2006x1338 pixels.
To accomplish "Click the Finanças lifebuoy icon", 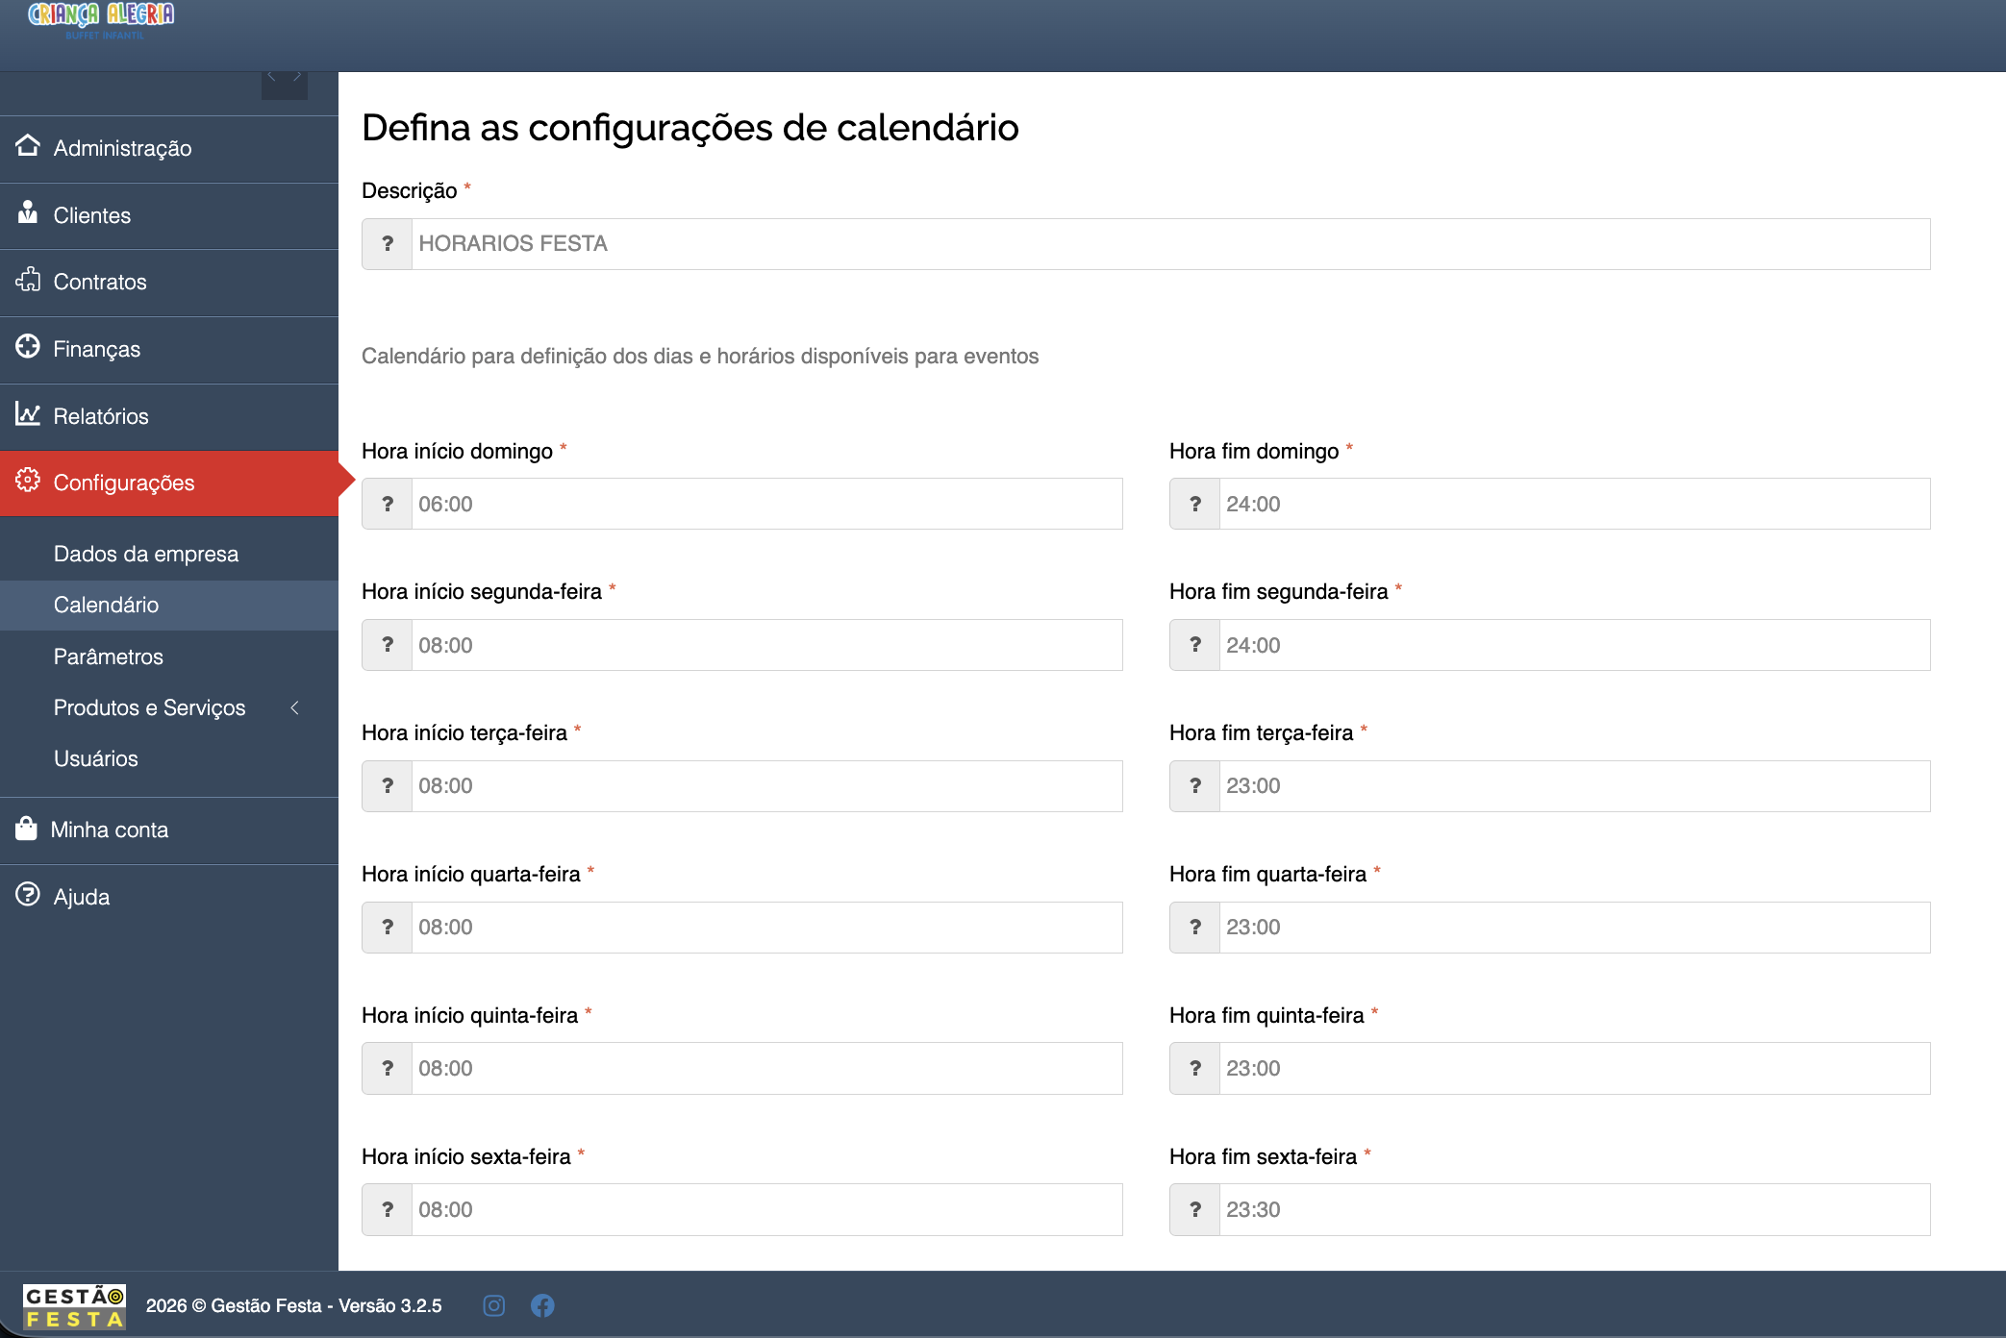I will pos(28,347).
